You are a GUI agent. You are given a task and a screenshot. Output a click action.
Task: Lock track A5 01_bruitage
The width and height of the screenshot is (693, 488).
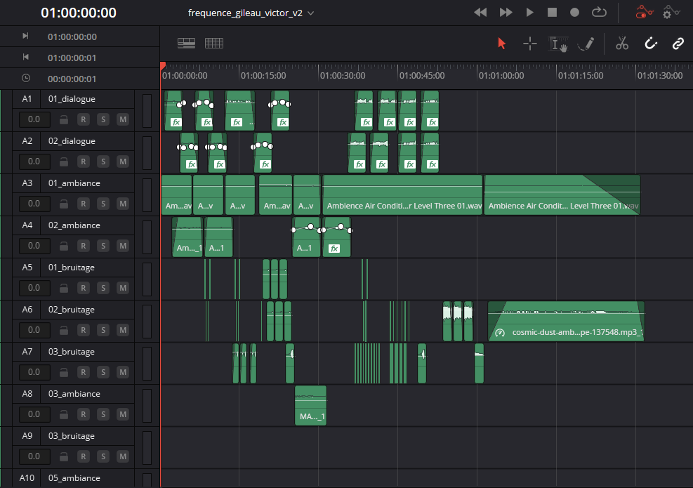(64, 288)
